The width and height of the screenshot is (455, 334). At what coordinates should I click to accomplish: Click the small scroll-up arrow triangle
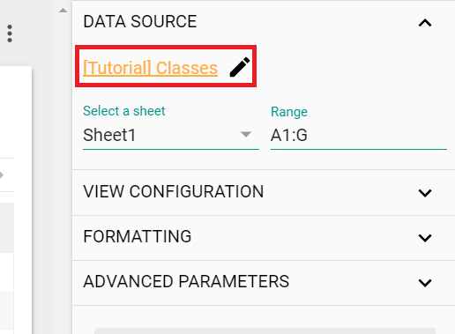coord(63,11)
